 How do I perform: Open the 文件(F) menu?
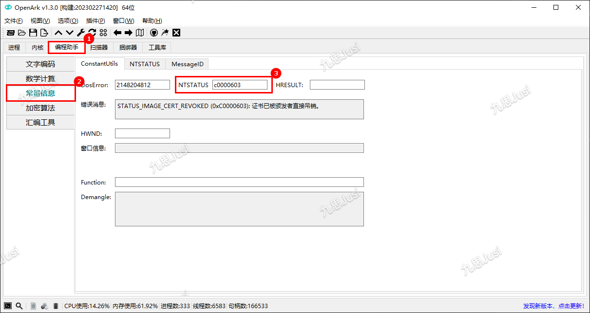14,21
